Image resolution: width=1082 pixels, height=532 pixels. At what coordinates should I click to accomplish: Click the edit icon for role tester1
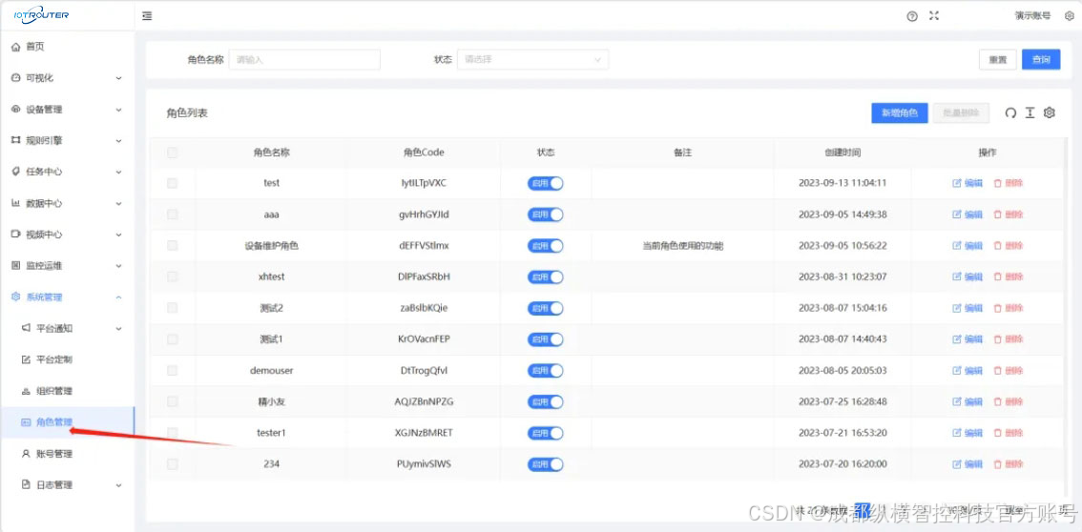click(956, 433)
